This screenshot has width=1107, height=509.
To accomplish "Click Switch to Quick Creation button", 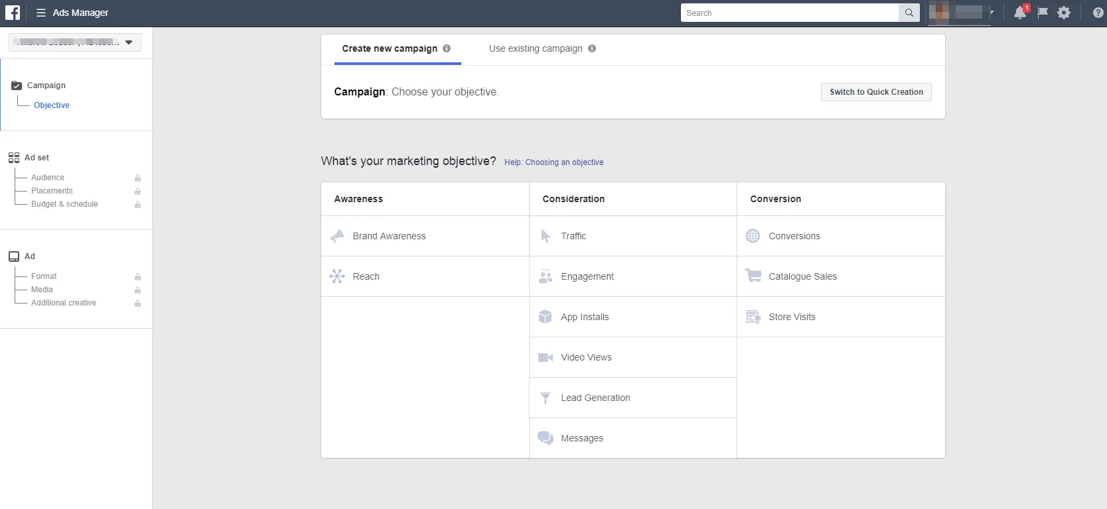I will coord(876,92).
